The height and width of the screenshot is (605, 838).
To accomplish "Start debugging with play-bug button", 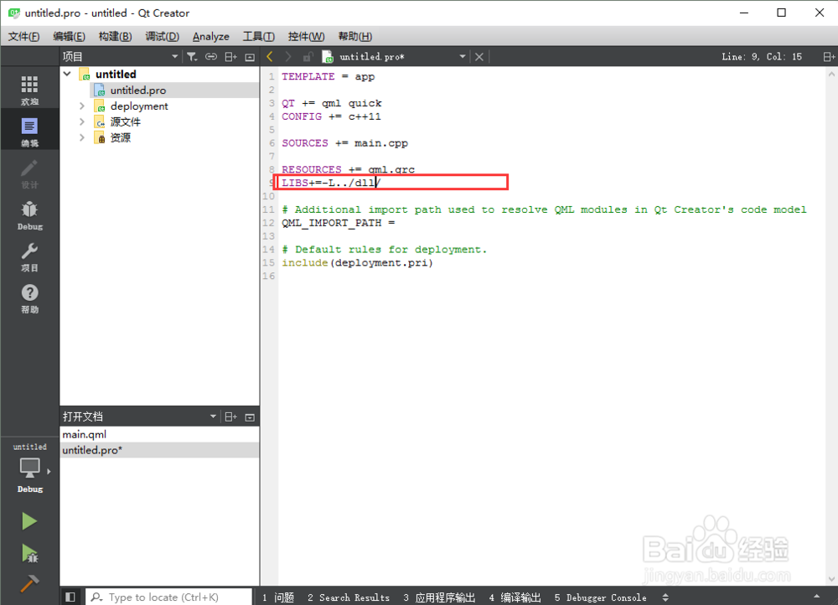I will [29, 554].
